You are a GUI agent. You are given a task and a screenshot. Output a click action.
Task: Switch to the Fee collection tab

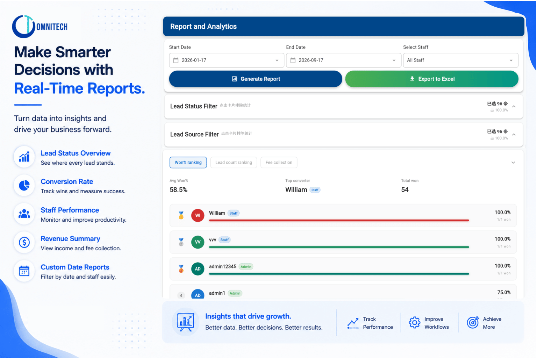[279, 163]
